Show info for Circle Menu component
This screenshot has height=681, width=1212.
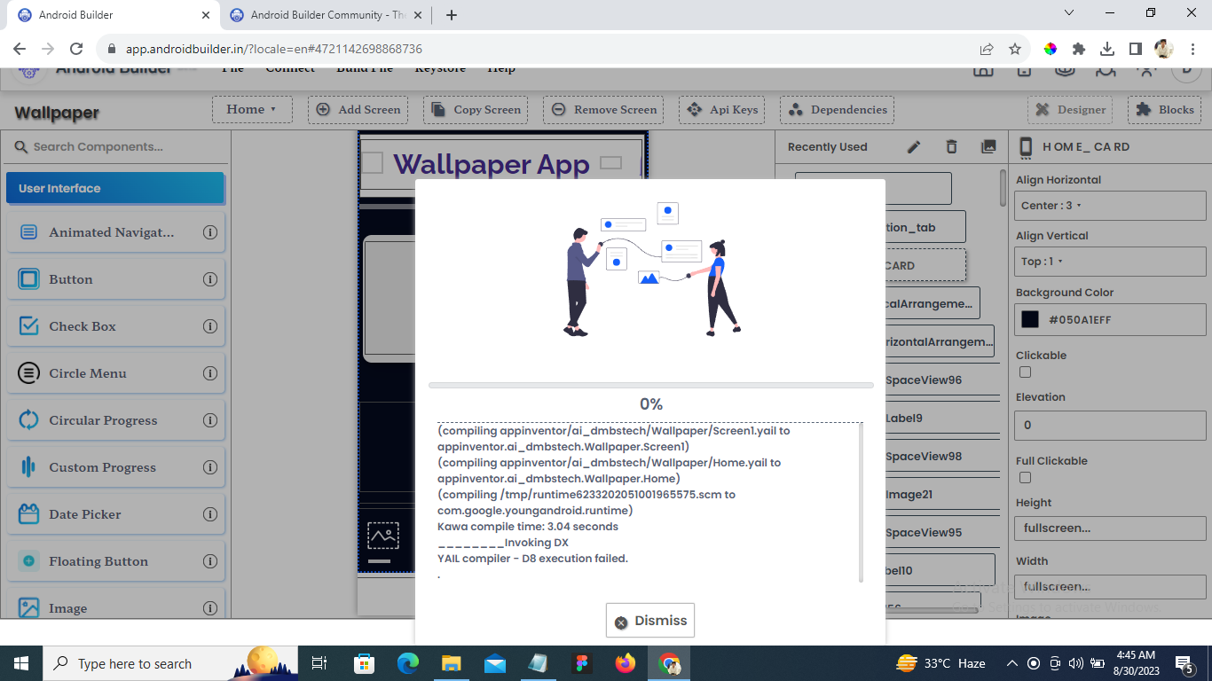point(210,373)
